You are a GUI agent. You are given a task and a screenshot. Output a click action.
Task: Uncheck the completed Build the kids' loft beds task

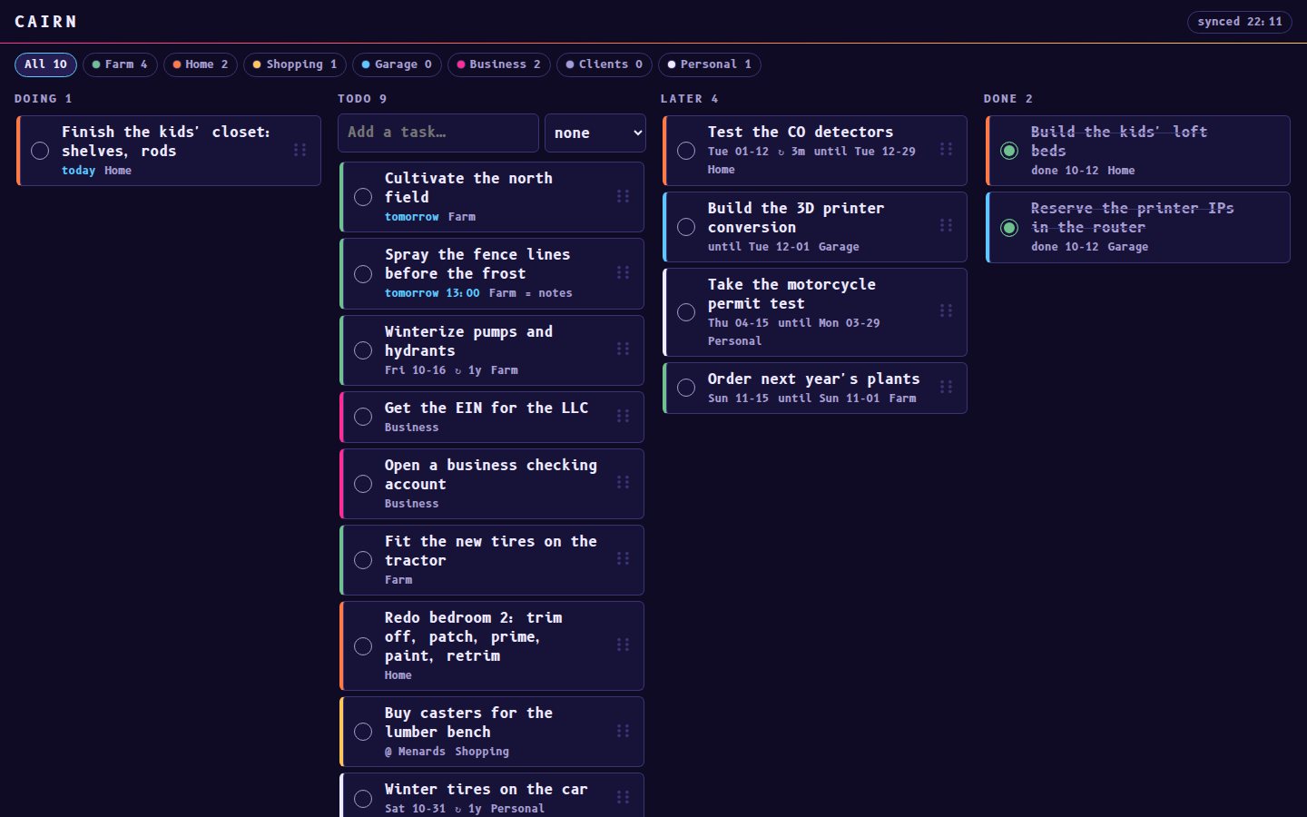[x=1009, y=151]
